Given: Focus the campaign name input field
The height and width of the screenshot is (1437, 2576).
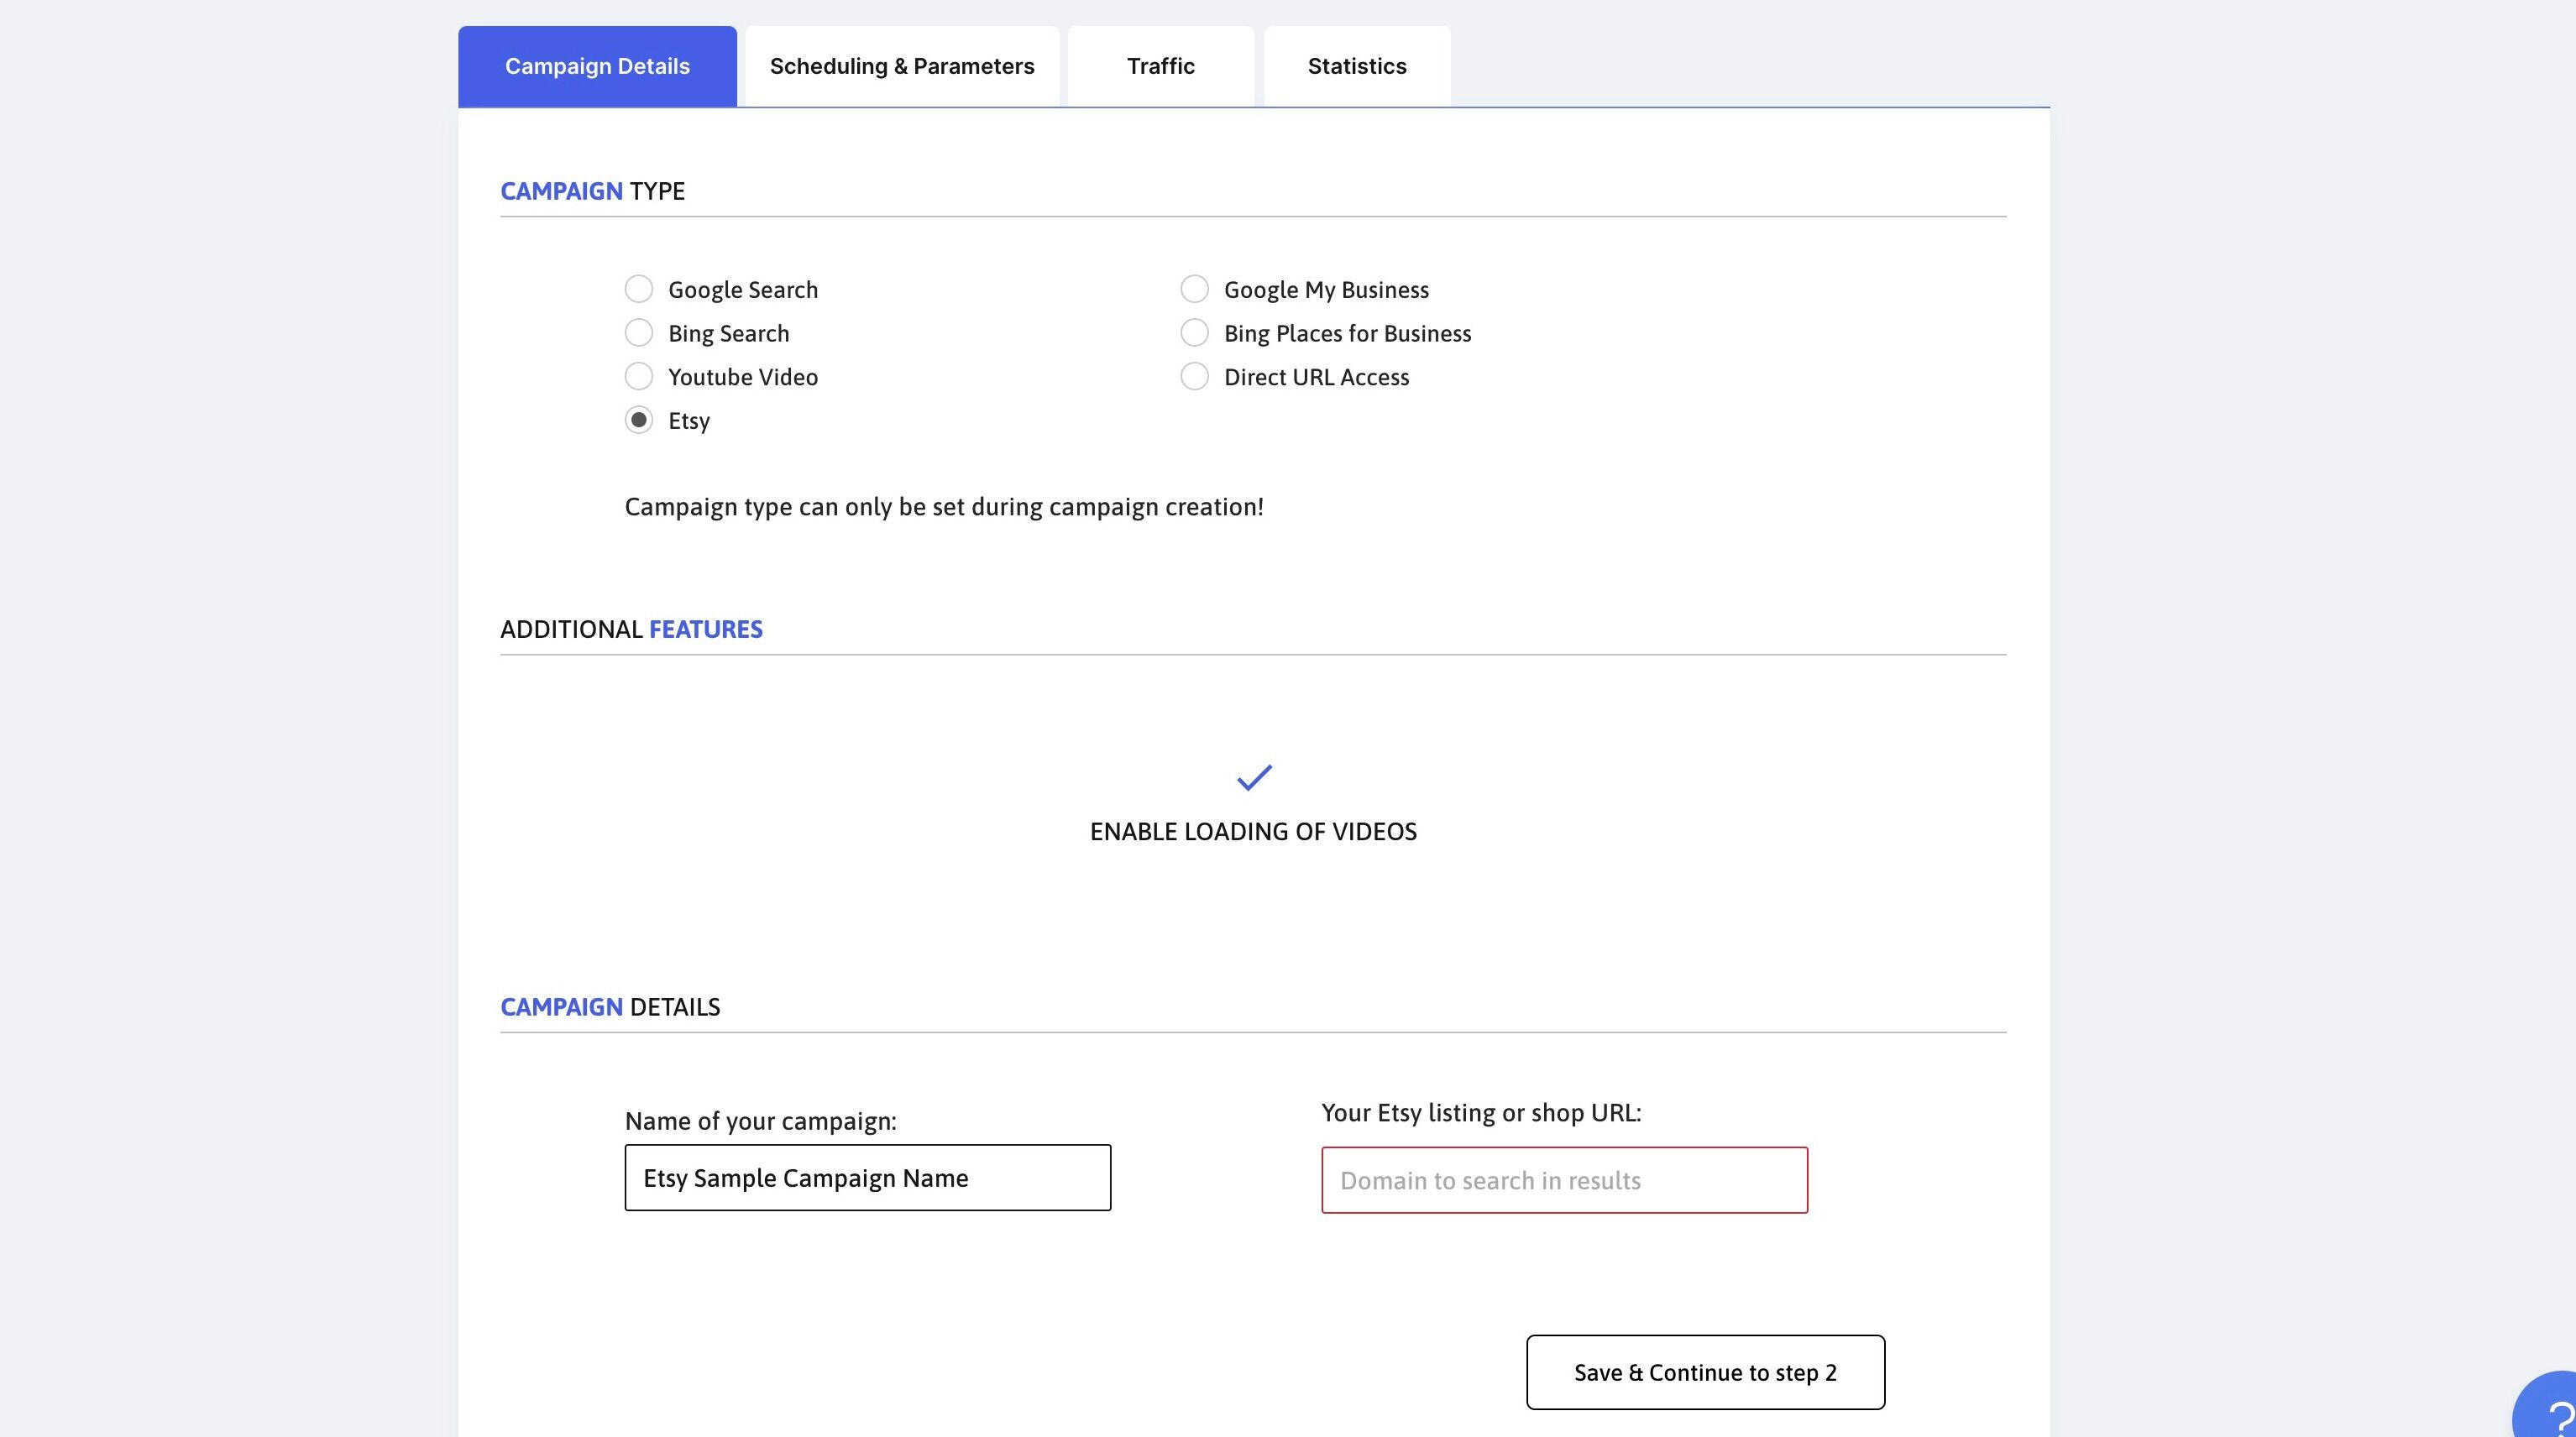Looking at the screenshot, I should click(868, 1178).
